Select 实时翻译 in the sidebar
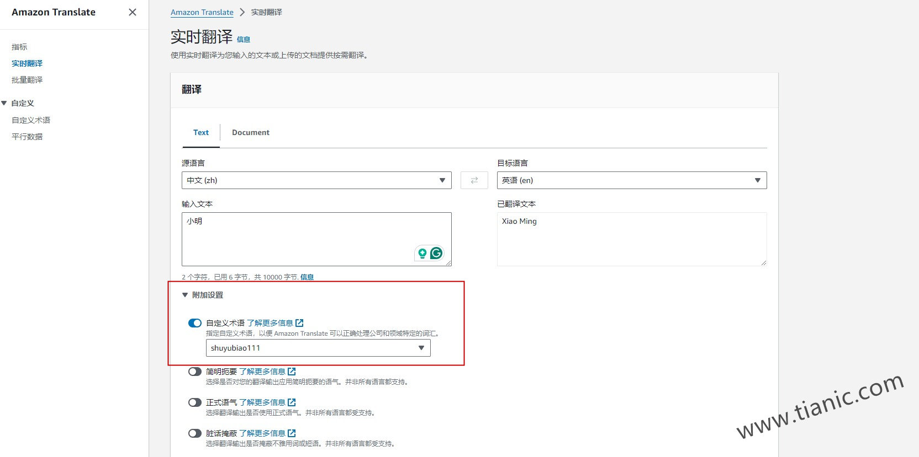 pos(27,63)
